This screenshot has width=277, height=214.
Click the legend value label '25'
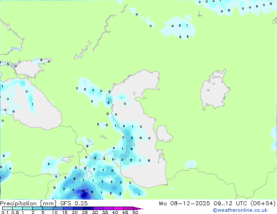tap(85, 212)
